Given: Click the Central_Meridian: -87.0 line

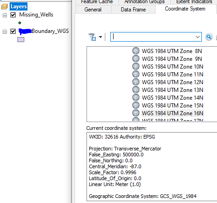Looking at the screenshot, I should 115,166.
